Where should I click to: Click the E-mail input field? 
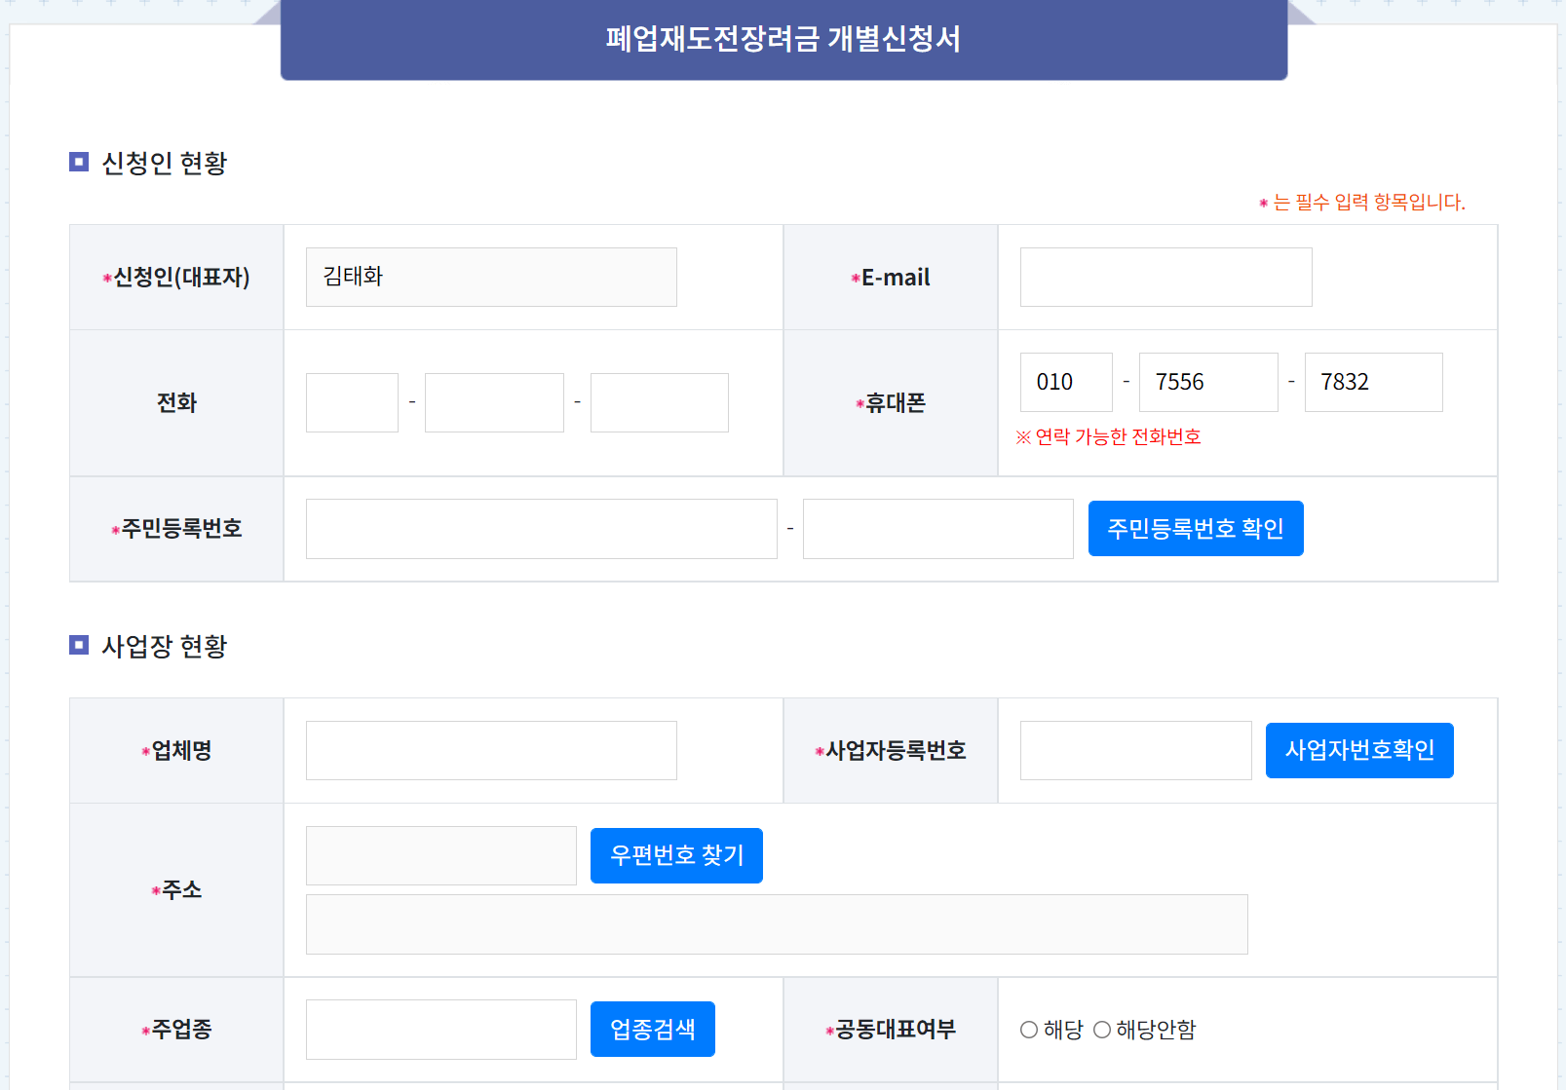point(1165,277)
